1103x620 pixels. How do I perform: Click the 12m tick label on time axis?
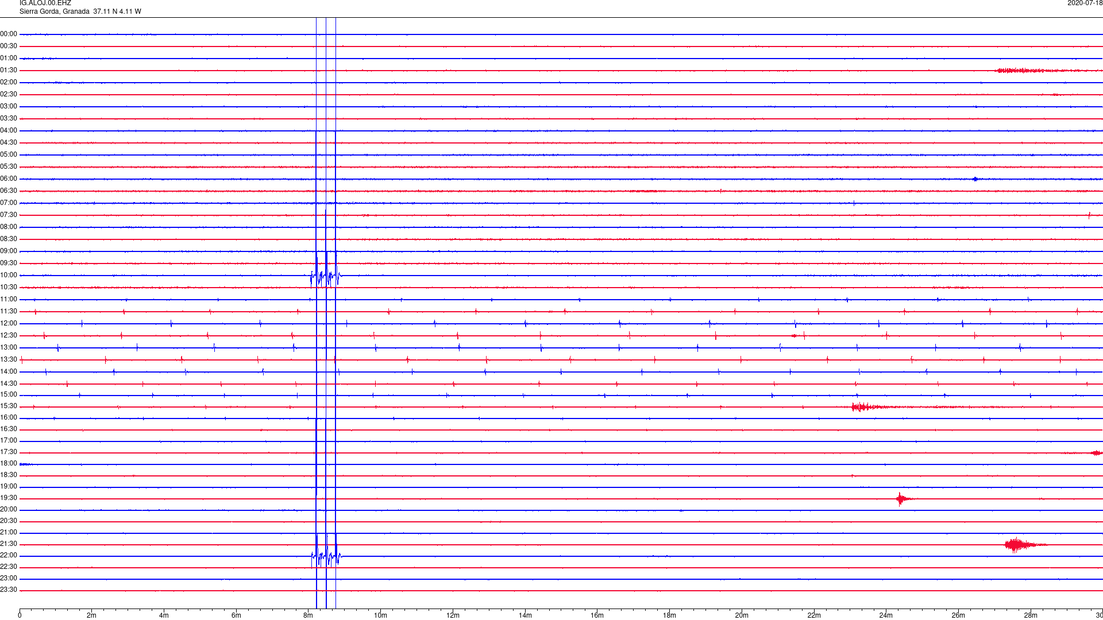(x=453, y=616)
